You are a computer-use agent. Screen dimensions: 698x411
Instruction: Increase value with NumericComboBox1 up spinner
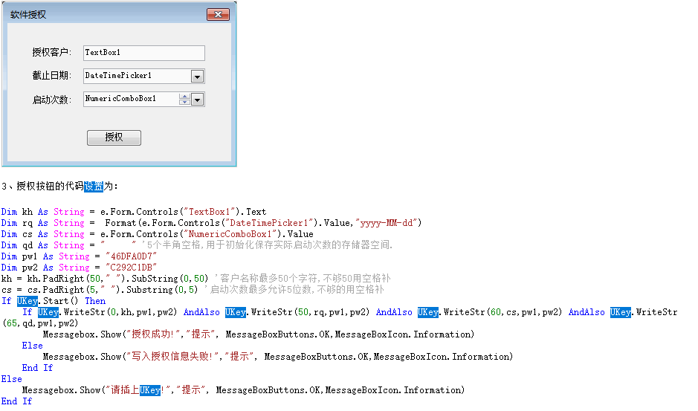[184, 97]
